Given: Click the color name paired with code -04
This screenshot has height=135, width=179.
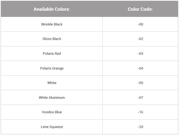Looking at the screenshot, I should (x=52, y=68).
